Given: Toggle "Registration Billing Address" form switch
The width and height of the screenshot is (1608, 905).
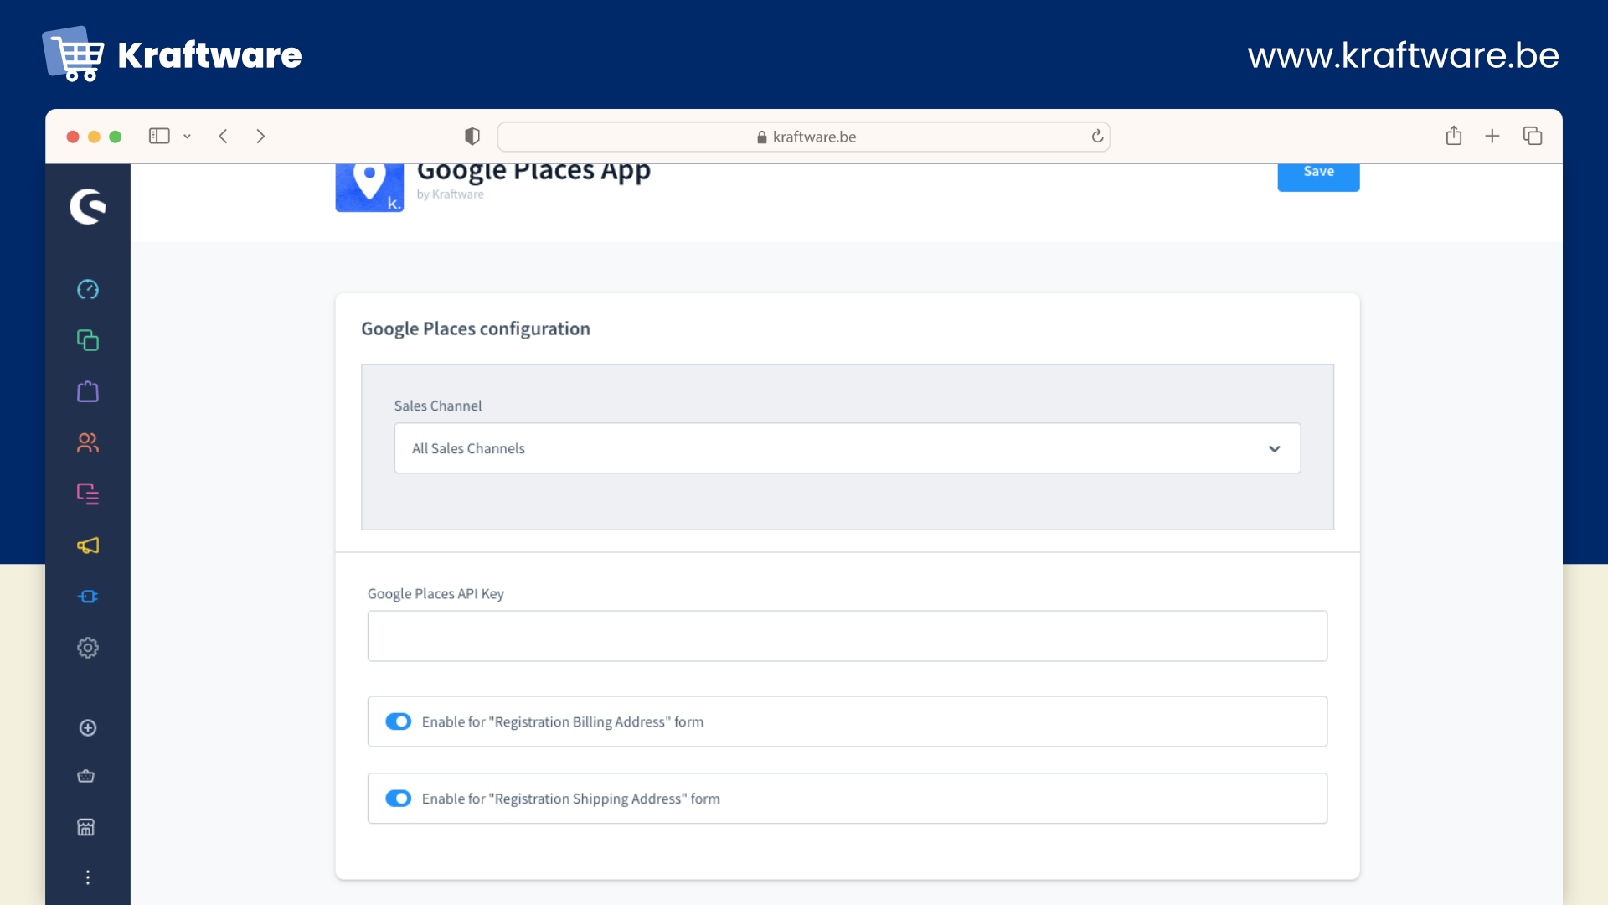Looking at the screenshot, I should [x=399, y=721].
